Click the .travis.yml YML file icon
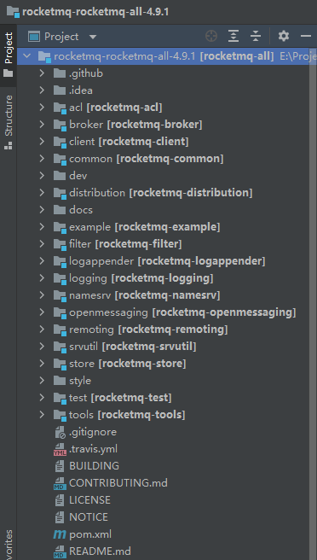 click(60, 449)
